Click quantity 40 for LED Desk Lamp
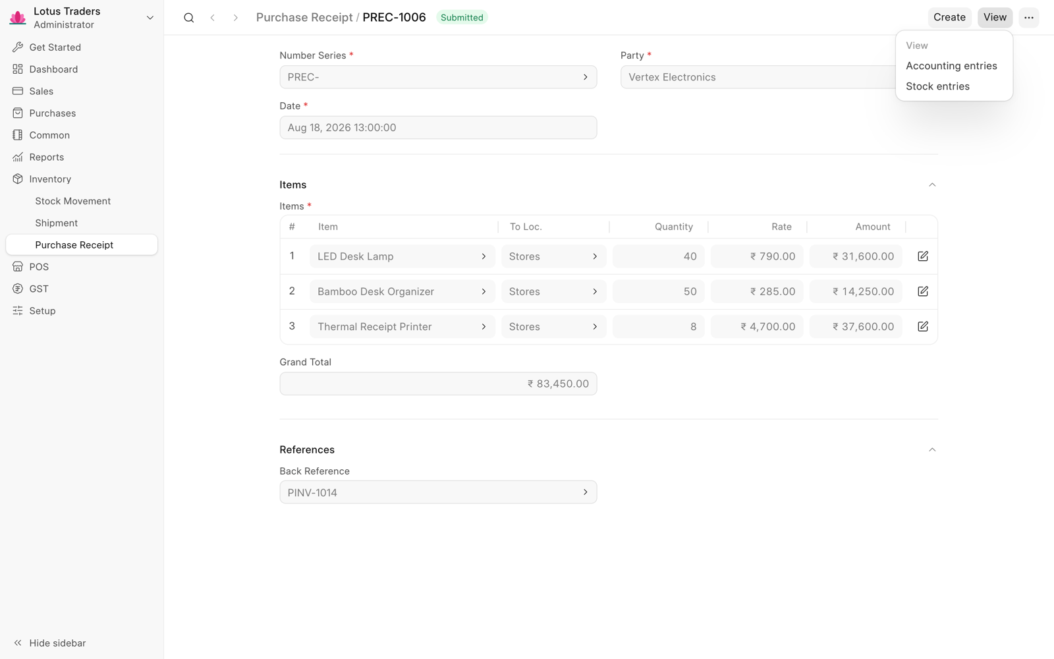 point(659,256)
